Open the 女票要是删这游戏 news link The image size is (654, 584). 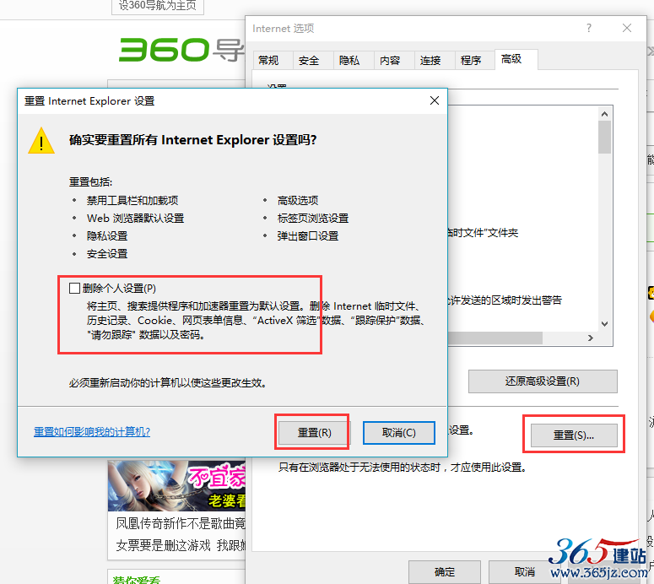click(x=181, y=545)
